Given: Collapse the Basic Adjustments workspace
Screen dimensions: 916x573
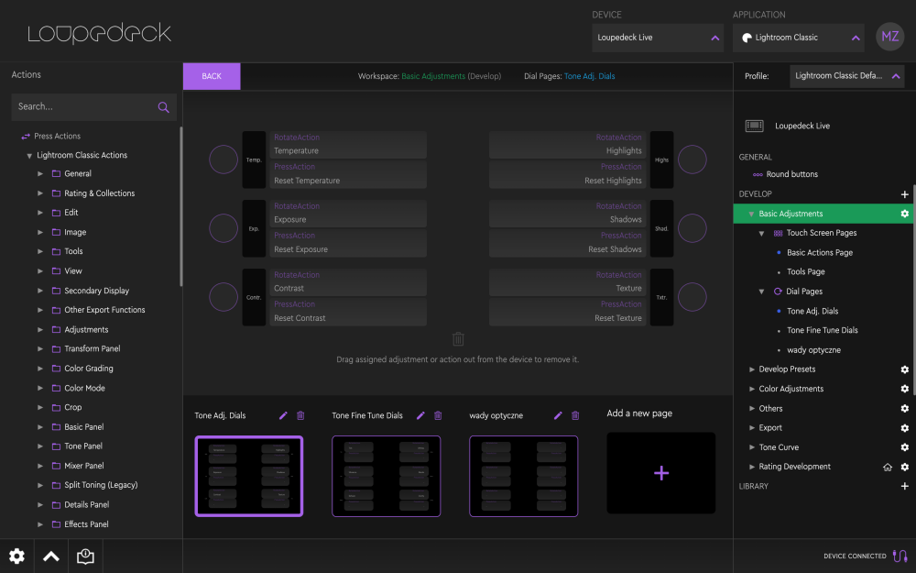Looking at the screenshot, I should pyautogui.click(x=751, y=214).
